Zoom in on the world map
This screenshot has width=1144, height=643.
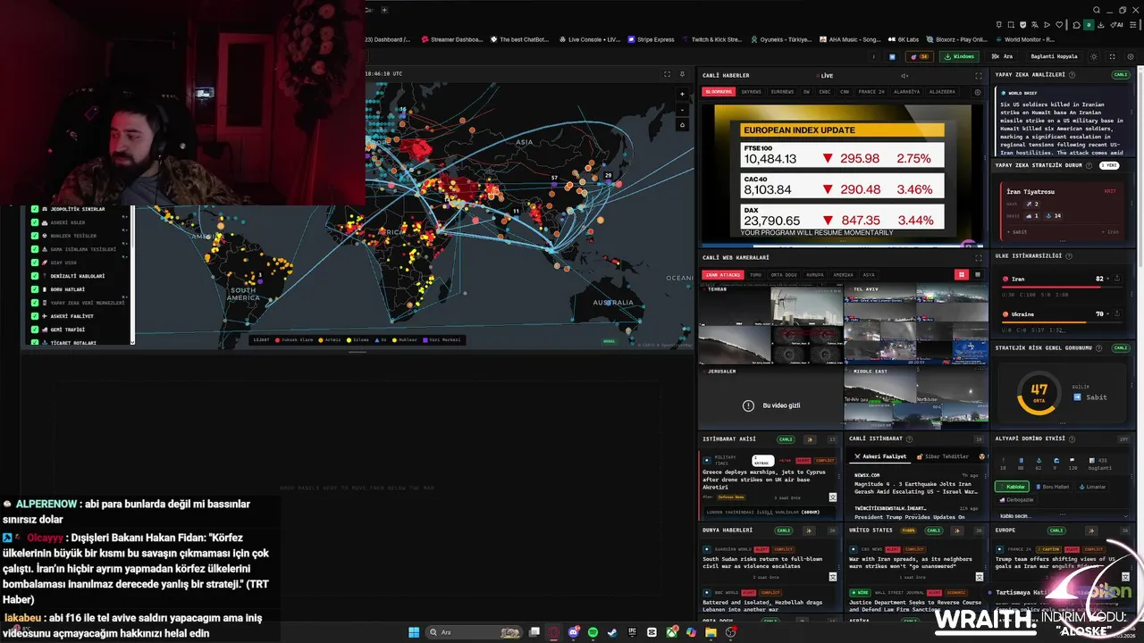[x=683, y=94]
